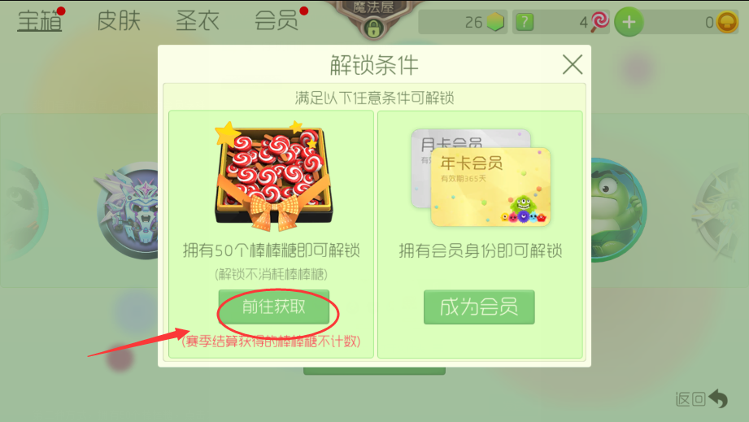Add lollipops with the green plus button
The width and height of the screenshot is (749, 422).
coord(629,22)
